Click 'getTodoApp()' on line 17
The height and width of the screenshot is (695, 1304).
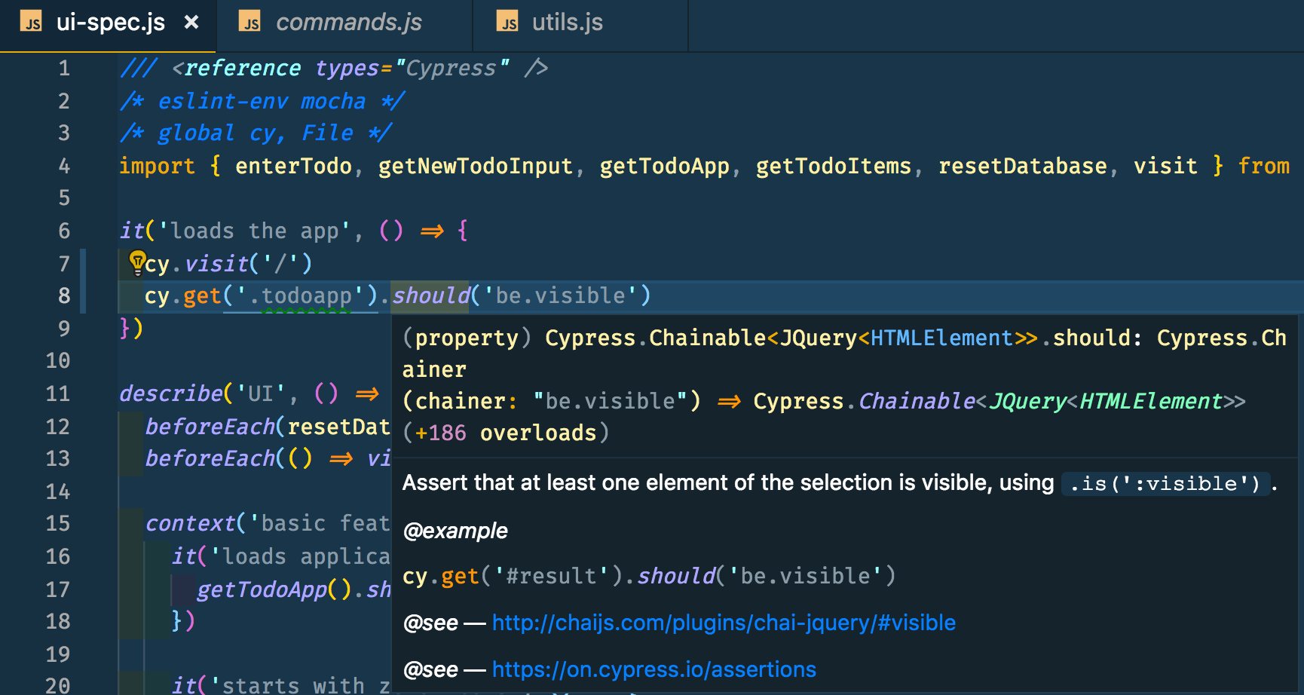click(x=274, y=589)
